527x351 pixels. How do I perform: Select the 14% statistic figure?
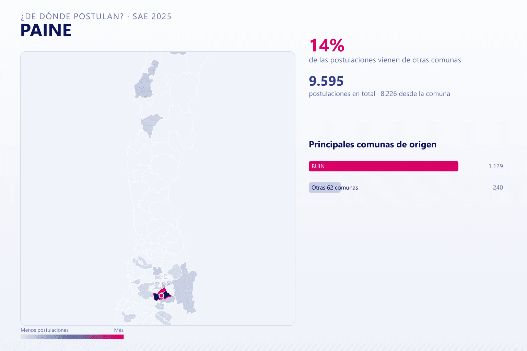[327, 46]
